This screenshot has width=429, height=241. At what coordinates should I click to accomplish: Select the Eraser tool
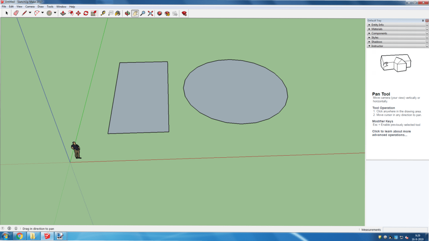coord(16,13)
